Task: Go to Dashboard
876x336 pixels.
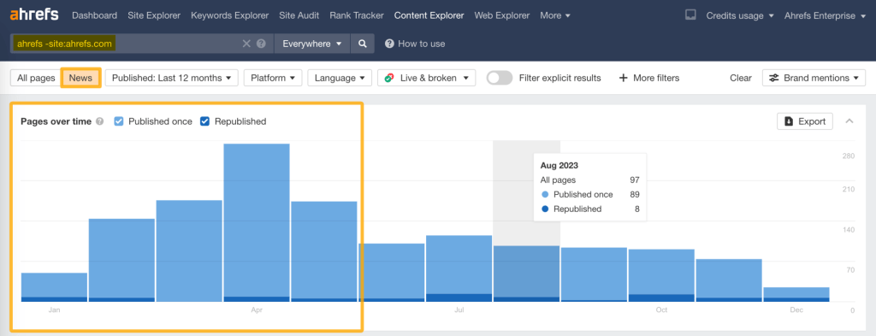Action: coord(94,15)
